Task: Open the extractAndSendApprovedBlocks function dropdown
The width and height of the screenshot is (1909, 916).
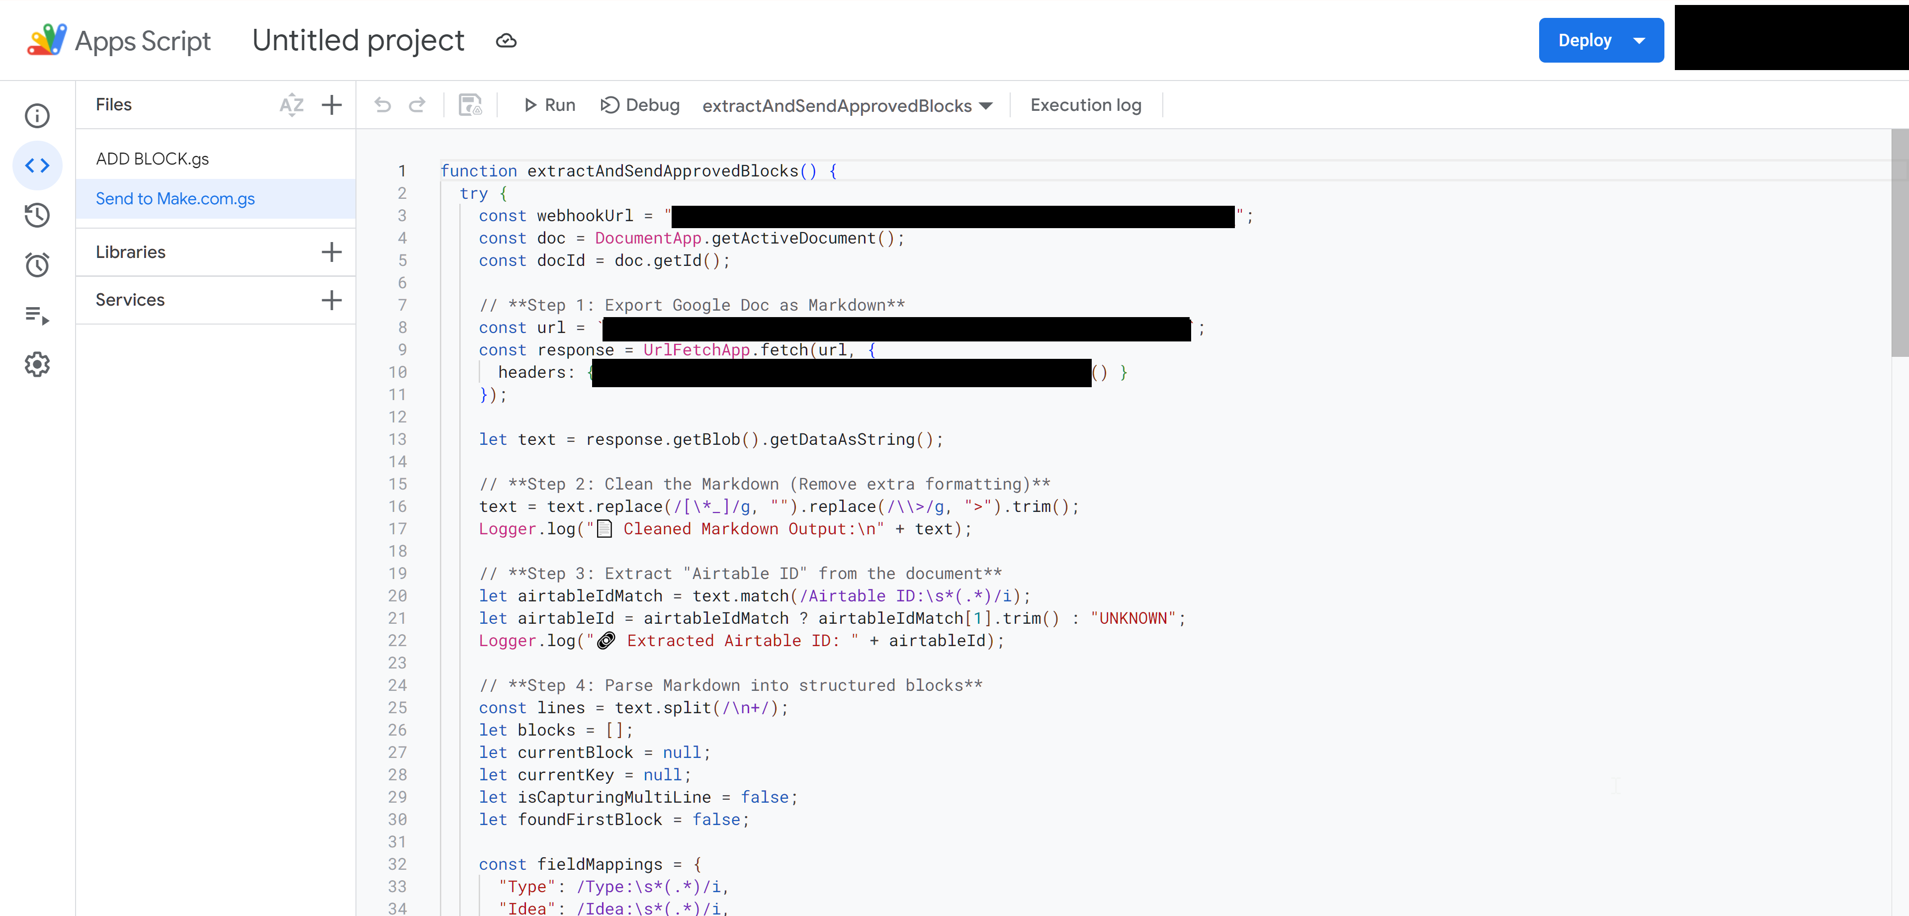Action: [x=847, y=106]
